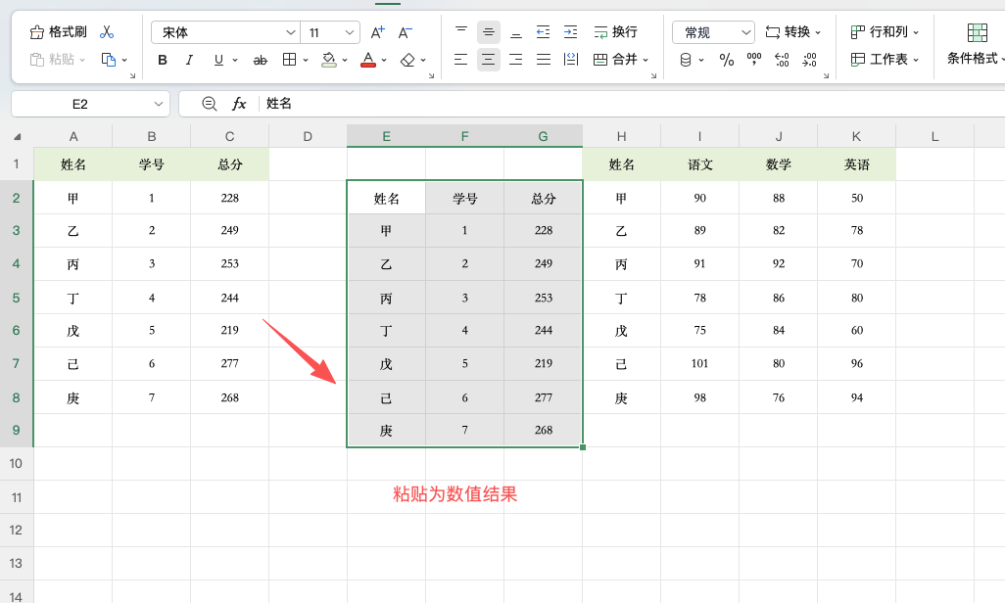1005x603 pixels.
Task: Open the underline style dropdown arrow
Action: [x=235, y=61]
